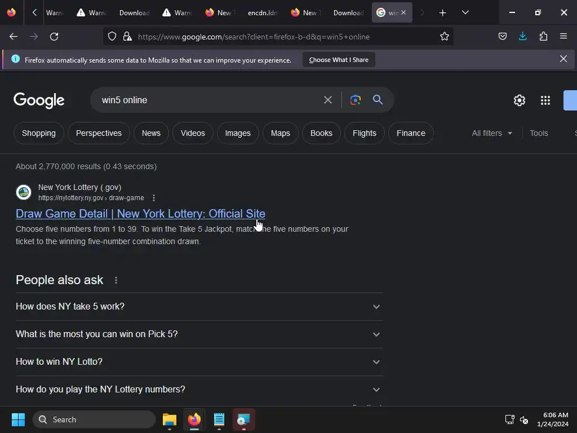Open All filters dropdown

pyautogui.click(x=492, y=133)
